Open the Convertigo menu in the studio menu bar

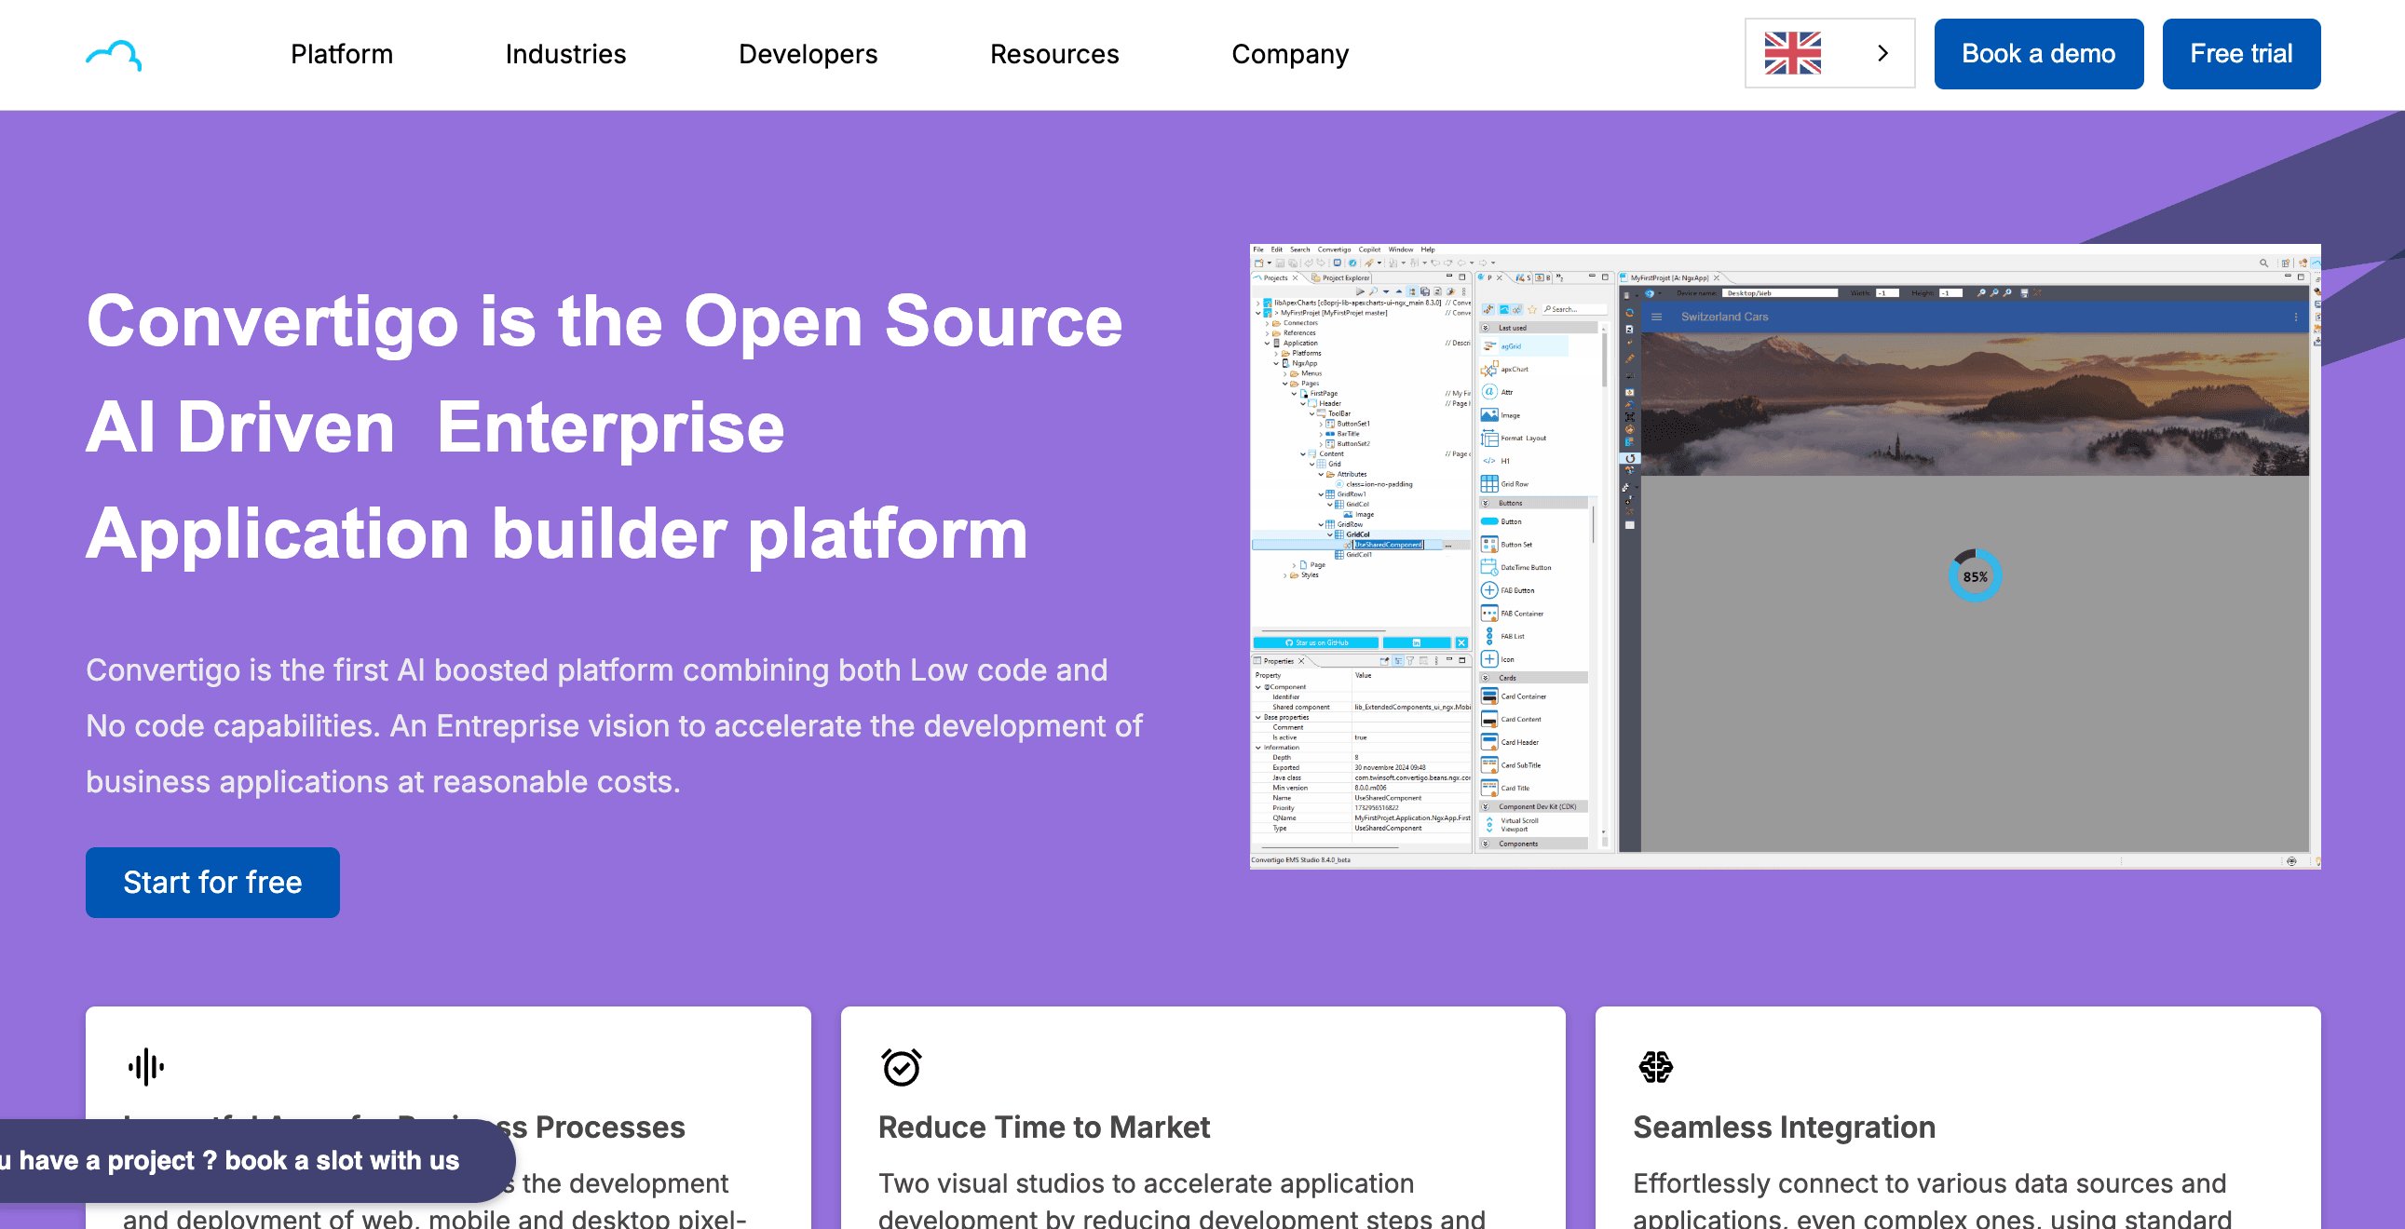[x=1336, y=250]
